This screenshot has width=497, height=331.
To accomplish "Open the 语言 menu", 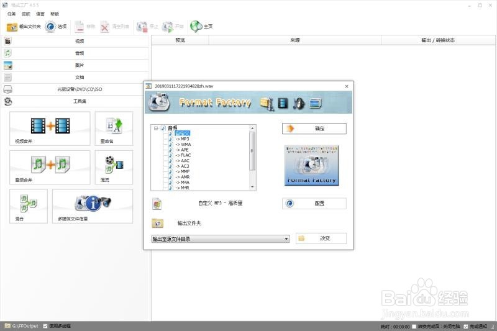I will [x=40, y=14].
